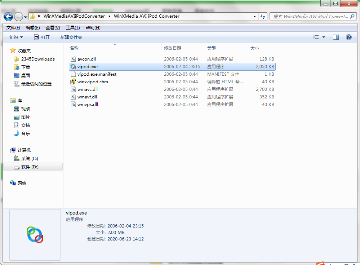The image size is (360, 265).
Task: Go back with the blue Back arrow
Action: coord(9,17)
